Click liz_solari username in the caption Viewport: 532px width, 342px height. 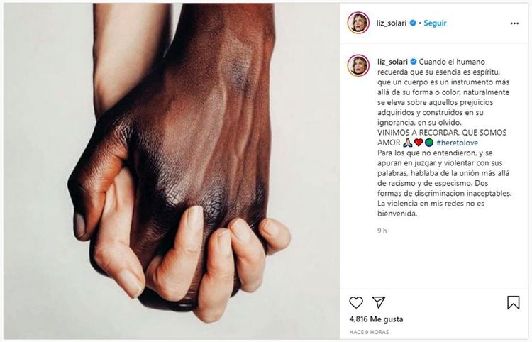tap(392, 62)
